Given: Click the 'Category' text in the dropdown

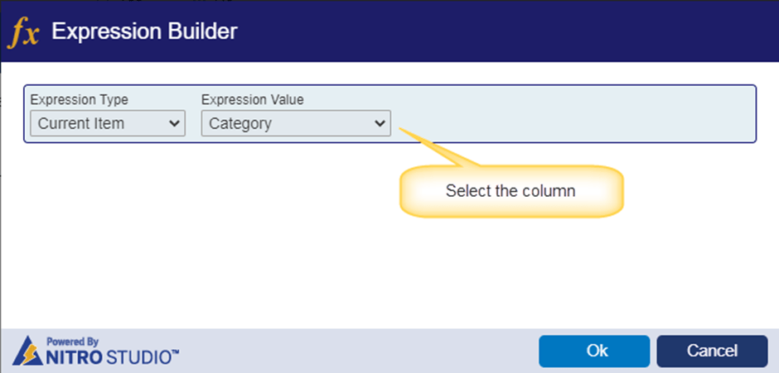Looking at the screenshot, I should pos(240,123).
